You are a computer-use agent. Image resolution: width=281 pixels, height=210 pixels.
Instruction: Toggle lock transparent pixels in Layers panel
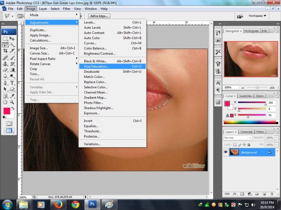pos(235,144)
